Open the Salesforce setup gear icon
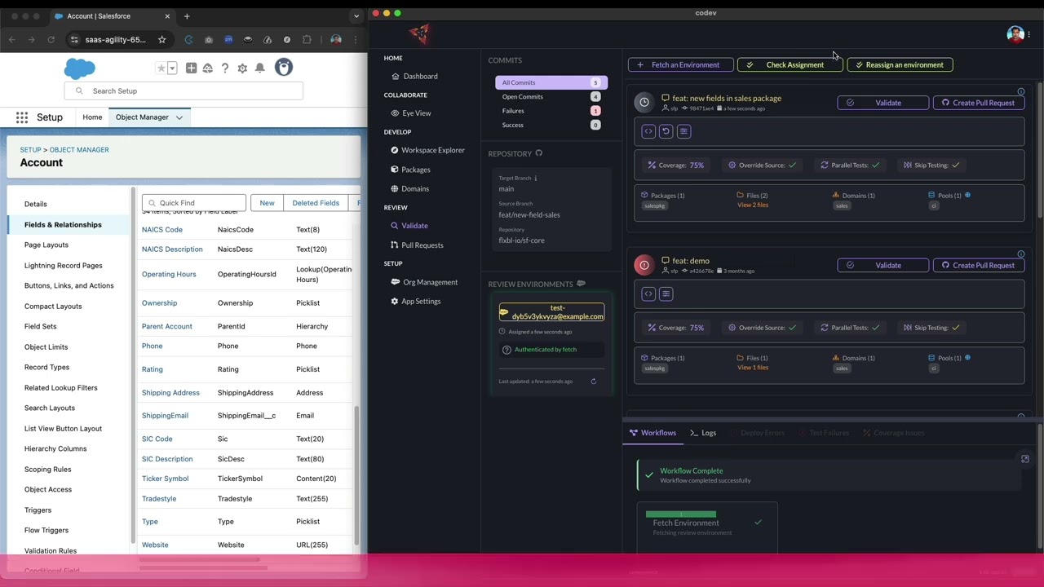Screen dimensions: 1044x587 click(242, 68)
